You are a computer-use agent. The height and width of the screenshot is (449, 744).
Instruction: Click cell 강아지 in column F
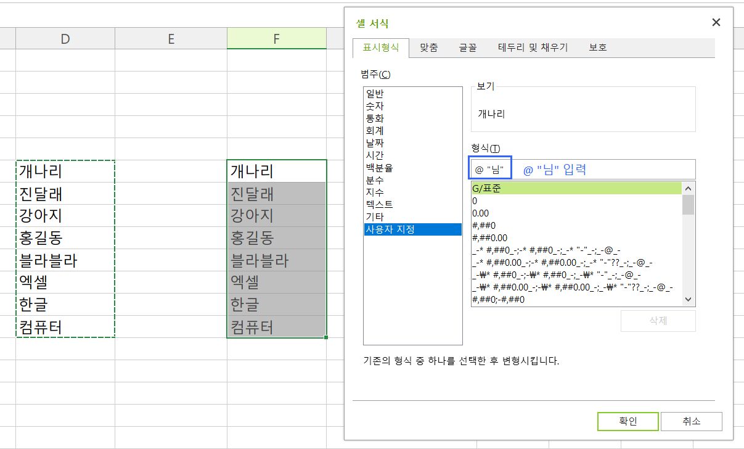tap(277, 216)
